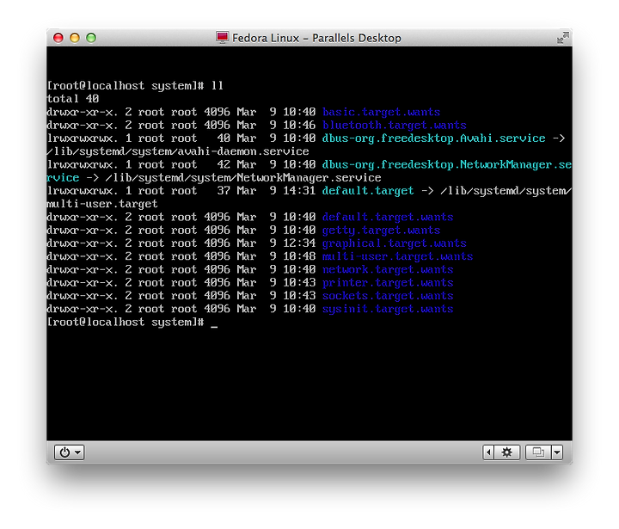Select 'getty.target.wants' directory entry

[x=381, y=231]
